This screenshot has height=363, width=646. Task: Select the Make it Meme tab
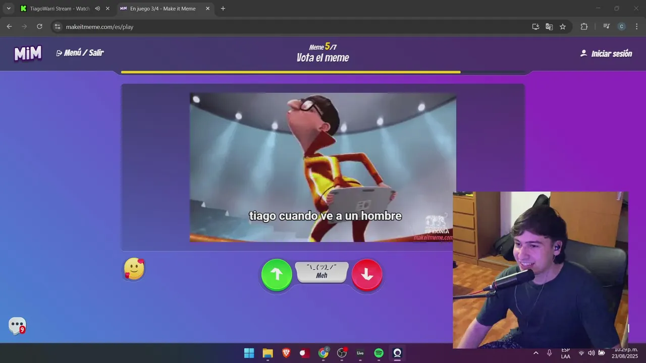(x=163, y=9)
